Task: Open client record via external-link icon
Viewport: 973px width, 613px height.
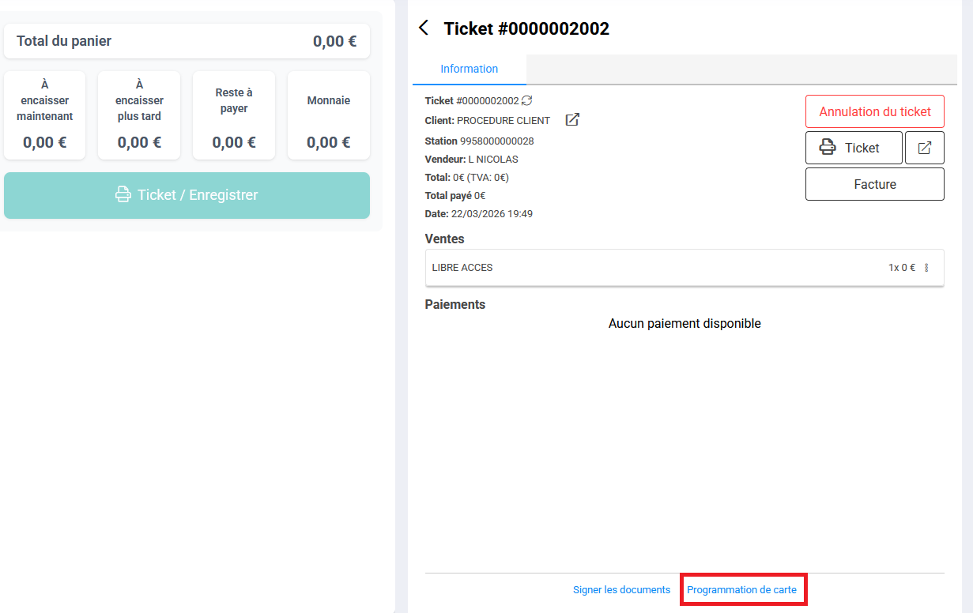Action: click(x=572, y=120)
